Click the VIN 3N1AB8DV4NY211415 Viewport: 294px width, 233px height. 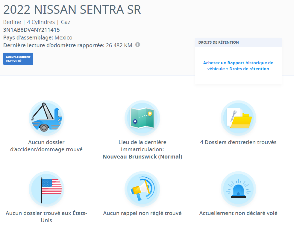[31, 30]
